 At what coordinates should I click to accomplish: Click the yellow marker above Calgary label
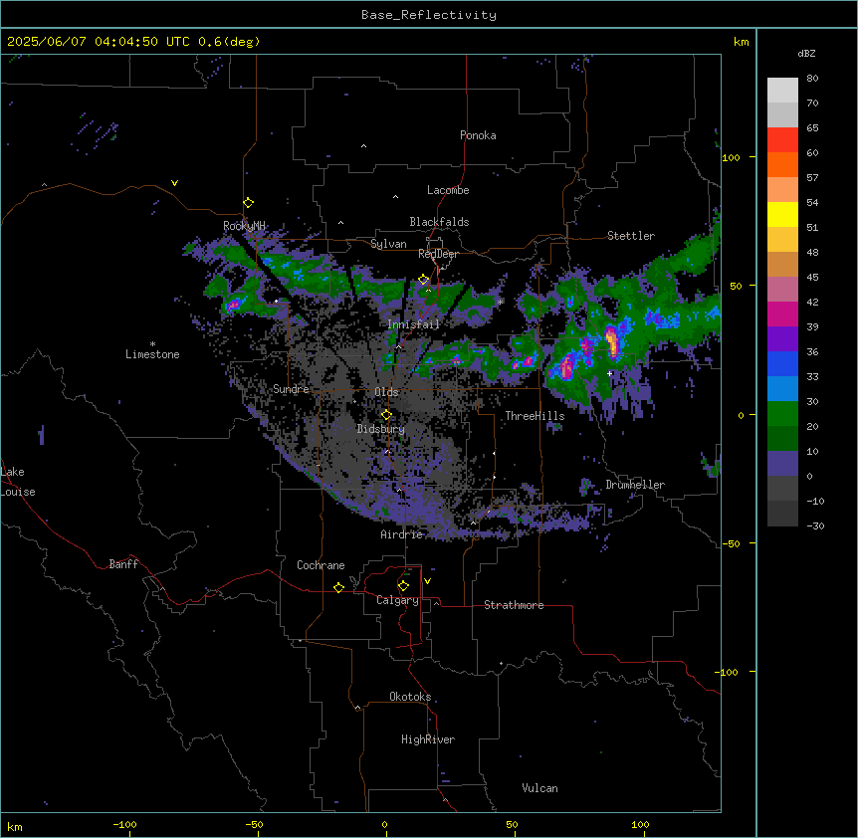pyautogui.click(x=403, y=586)
